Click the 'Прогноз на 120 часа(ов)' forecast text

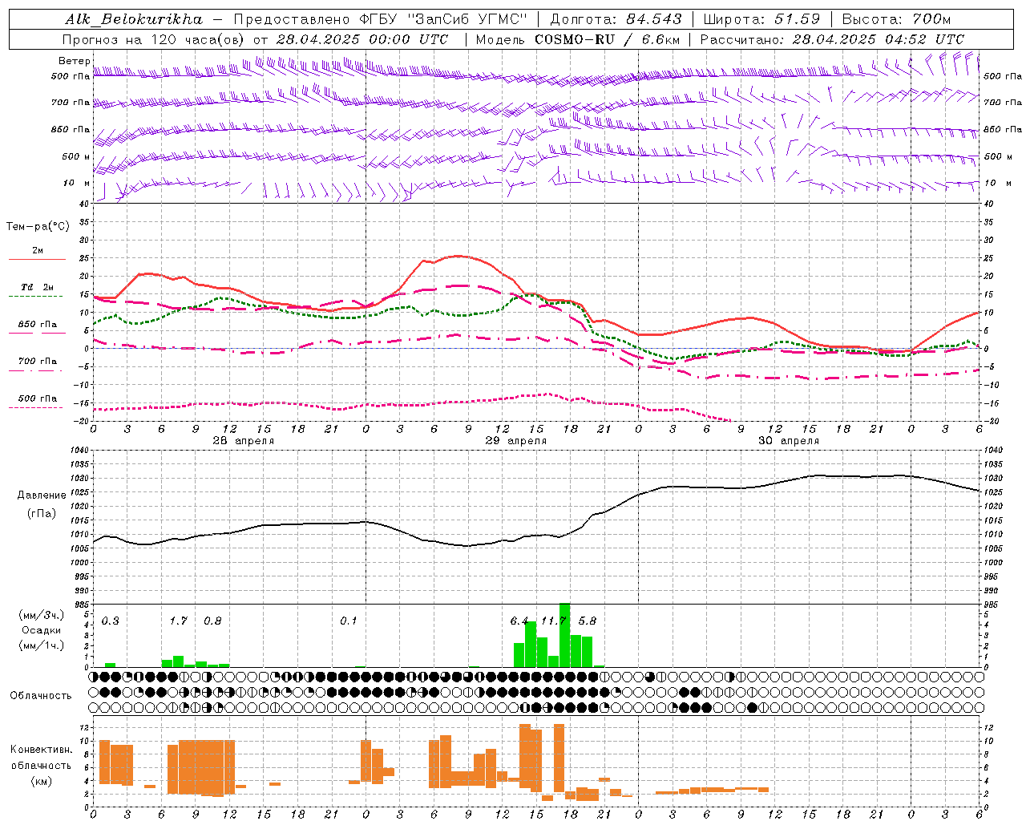(x=154, y=39)
